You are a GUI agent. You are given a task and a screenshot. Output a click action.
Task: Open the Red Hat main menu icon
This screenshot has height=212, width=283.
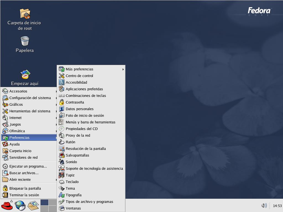click(7, 205)
